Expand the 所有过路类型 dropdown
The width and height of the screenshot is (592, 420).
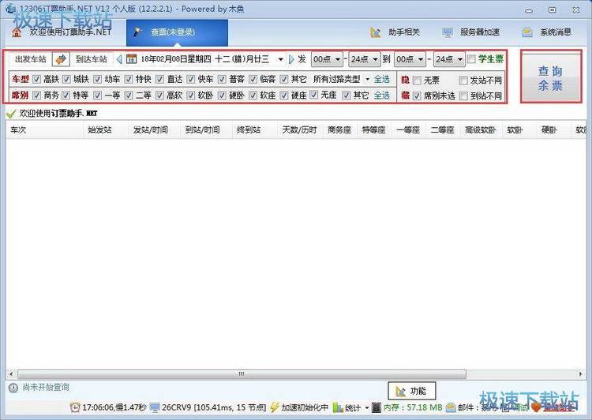pos(367,79)
